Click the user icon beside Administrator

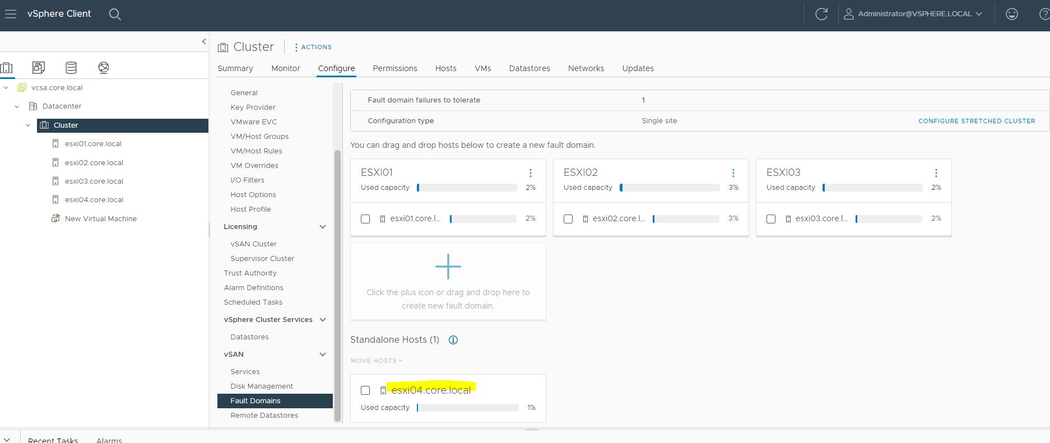[848, 14]
